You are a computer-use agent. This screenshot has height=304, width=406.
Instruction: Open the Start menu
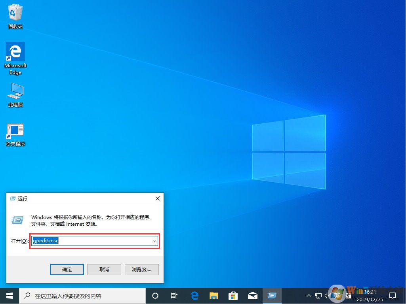click(9, 295)
